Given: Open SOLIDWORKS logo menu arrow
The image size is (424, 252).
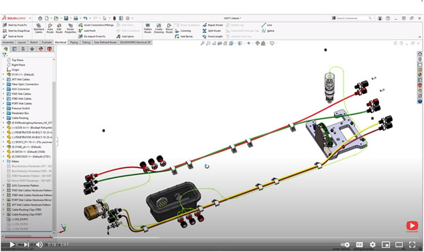Looking at the screenshot, I should 30,18.
